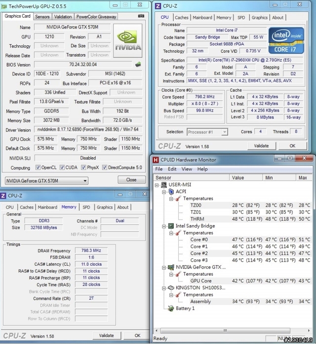The width and height of the screenshot is (316, 344).
Task: Collapse the USER-MSI tree node
Action: click(x=157, y=185)
